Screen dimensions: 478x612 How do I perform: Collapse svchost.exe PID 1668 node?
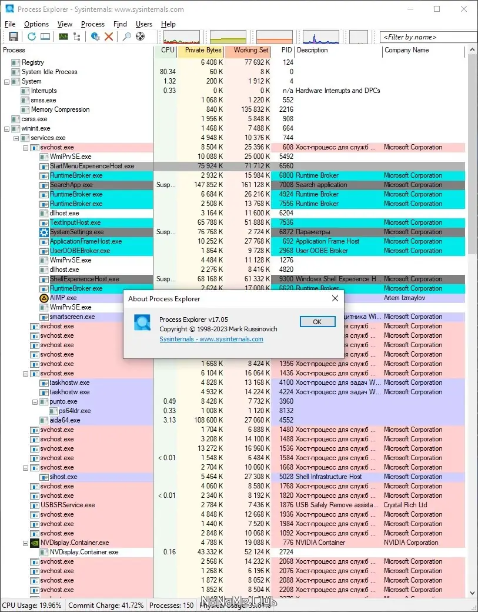coord(25,468)
